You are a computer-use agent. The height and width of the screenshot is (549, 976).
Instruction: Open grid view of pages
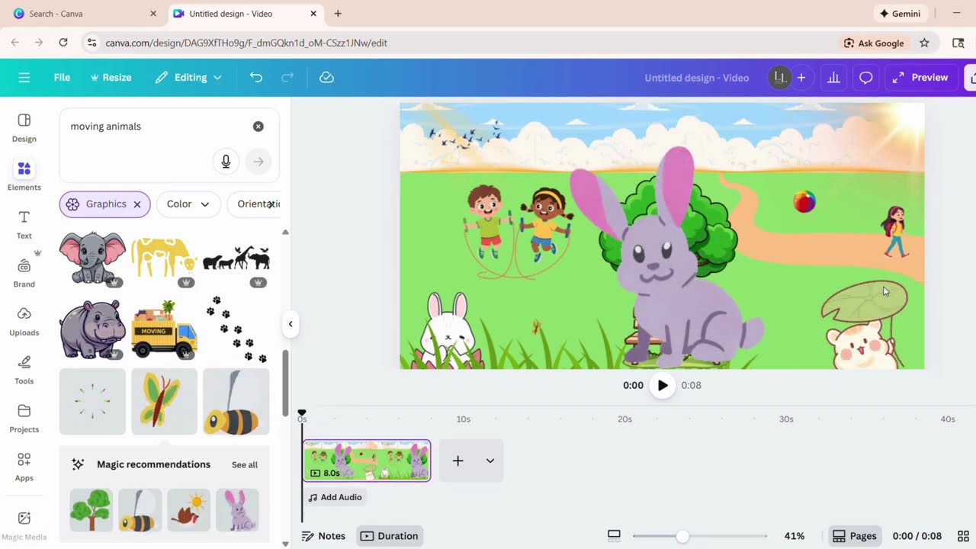(x=963, y=536)
